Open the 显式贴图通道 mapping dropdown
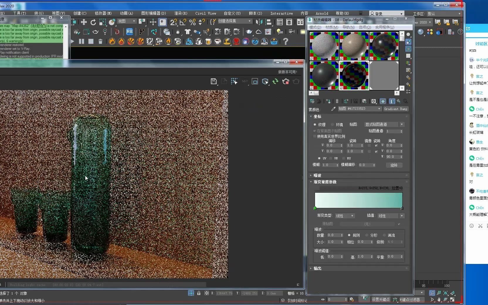The image size is (488, 305). [384, 125]
